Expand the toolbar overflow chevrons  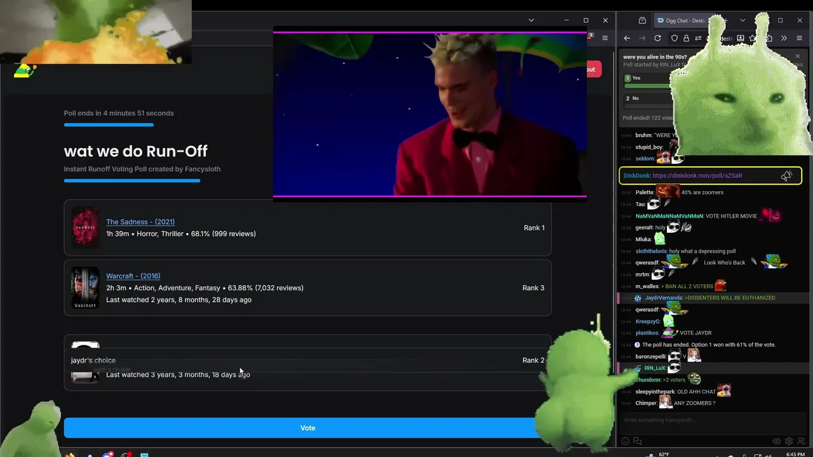[x=784, y=38]
